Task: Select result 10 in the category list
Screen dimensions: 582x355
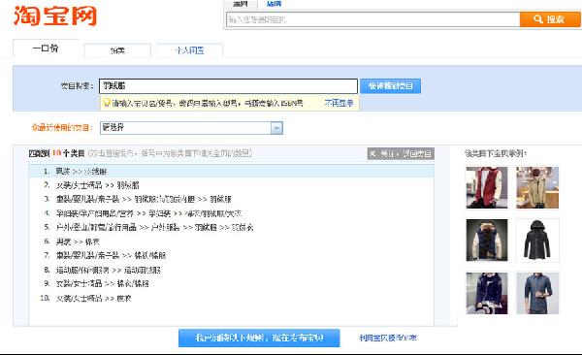Action: tap(231, 298)
